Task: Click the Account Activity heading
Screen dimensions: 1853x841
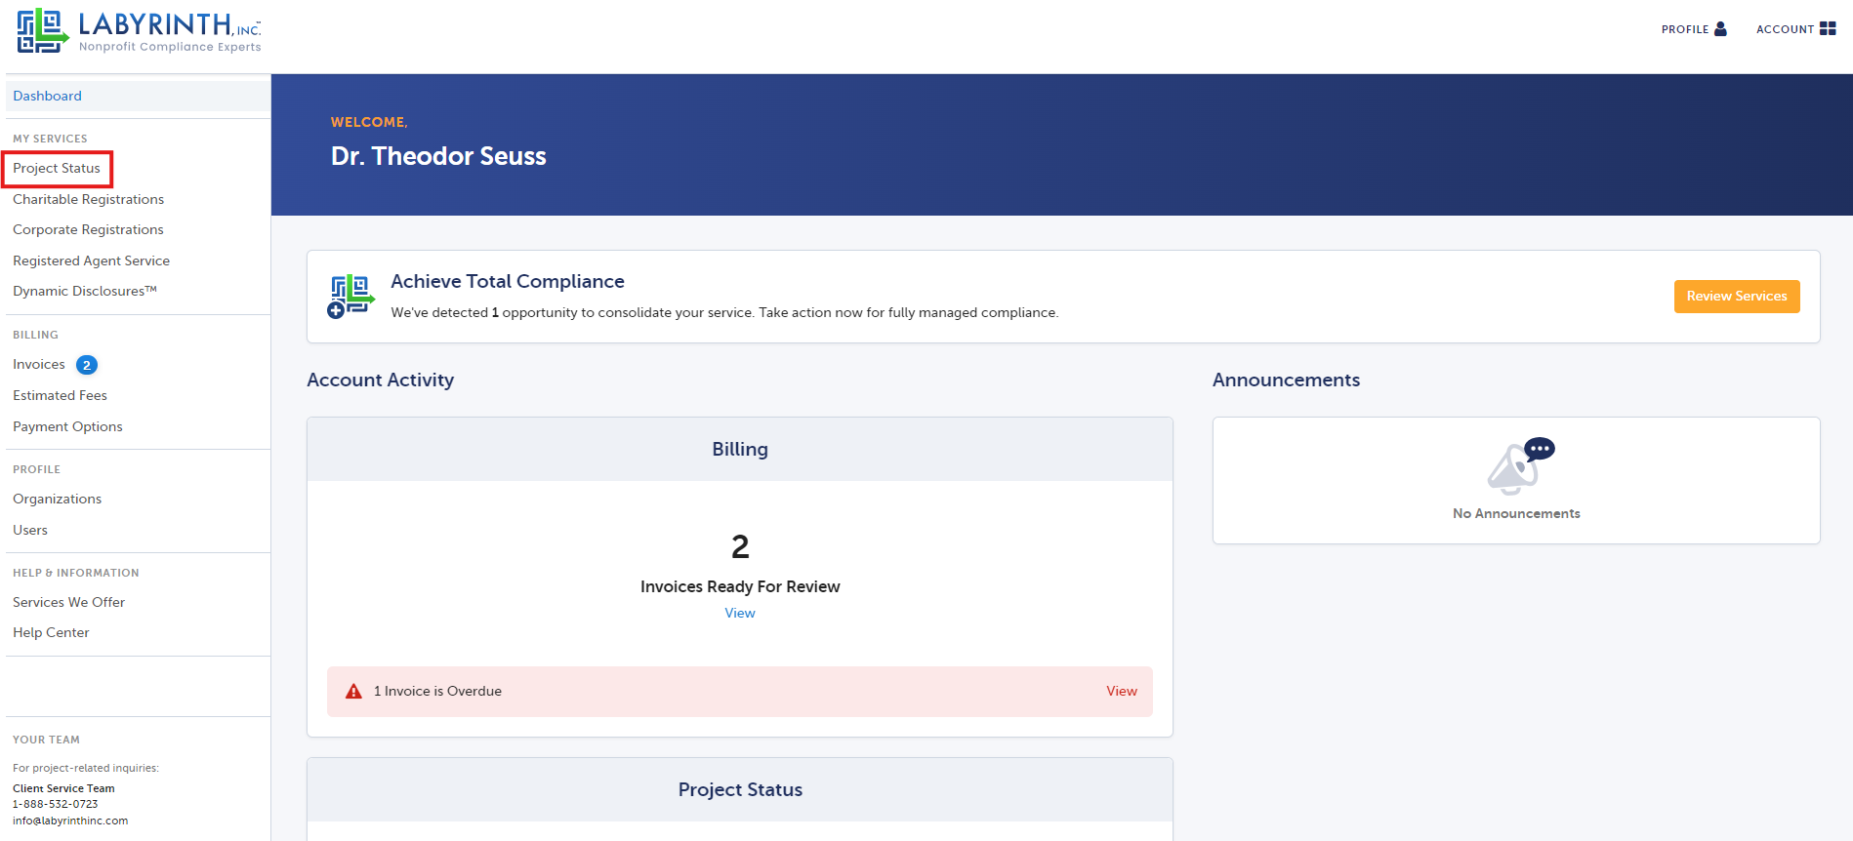Action: [381, 380]
